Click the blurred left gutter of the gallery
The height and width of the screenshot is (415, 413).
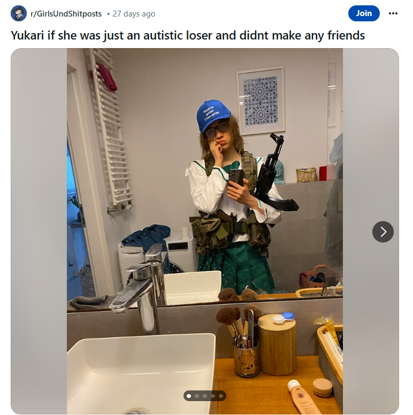(39, 231)
